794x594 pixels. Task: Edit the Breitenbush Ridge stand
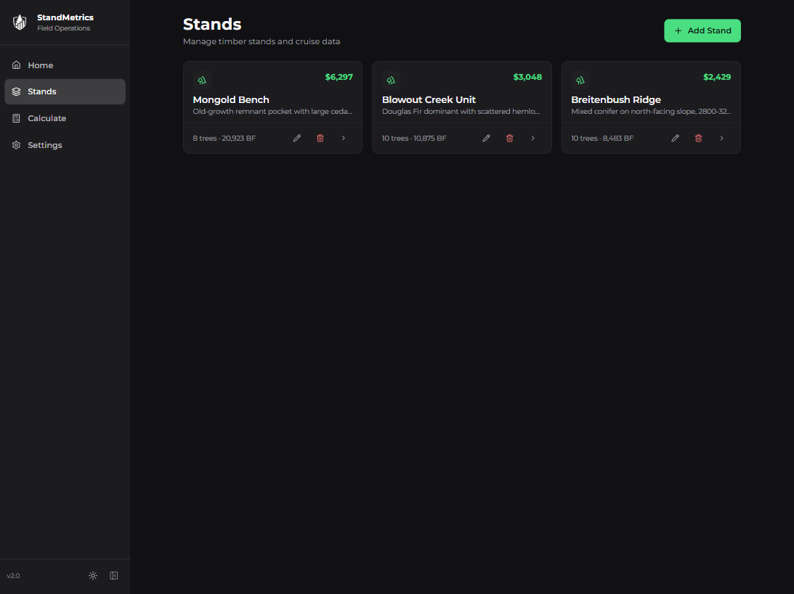coord(676,138)
